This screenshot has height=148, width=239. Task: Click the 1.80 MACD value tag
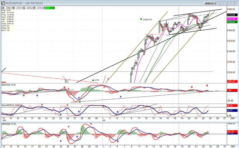232,90
